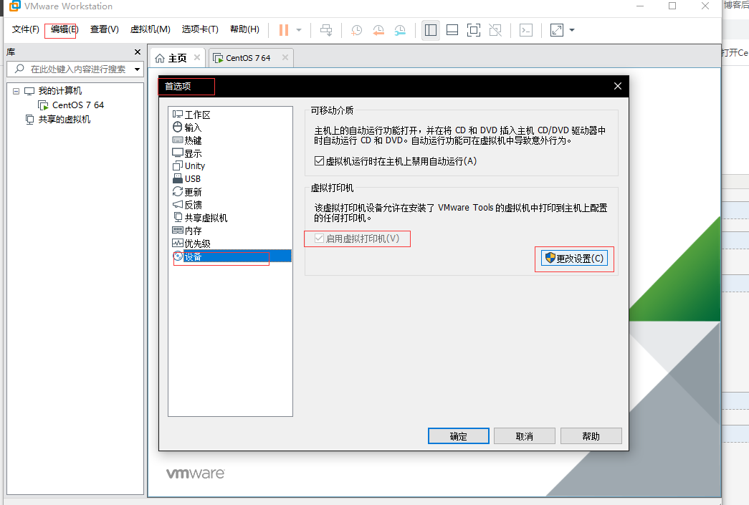The image size is (749, 505).
Task: Open the library search dropdown arrow
Action: 138,69
